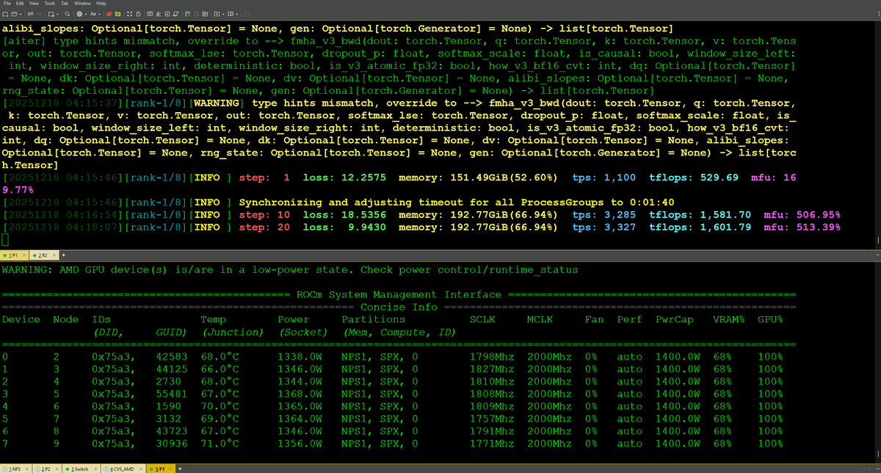881x473 pixels.
Task: Click the step 20 loss value 9.9430
Action: 367,227
